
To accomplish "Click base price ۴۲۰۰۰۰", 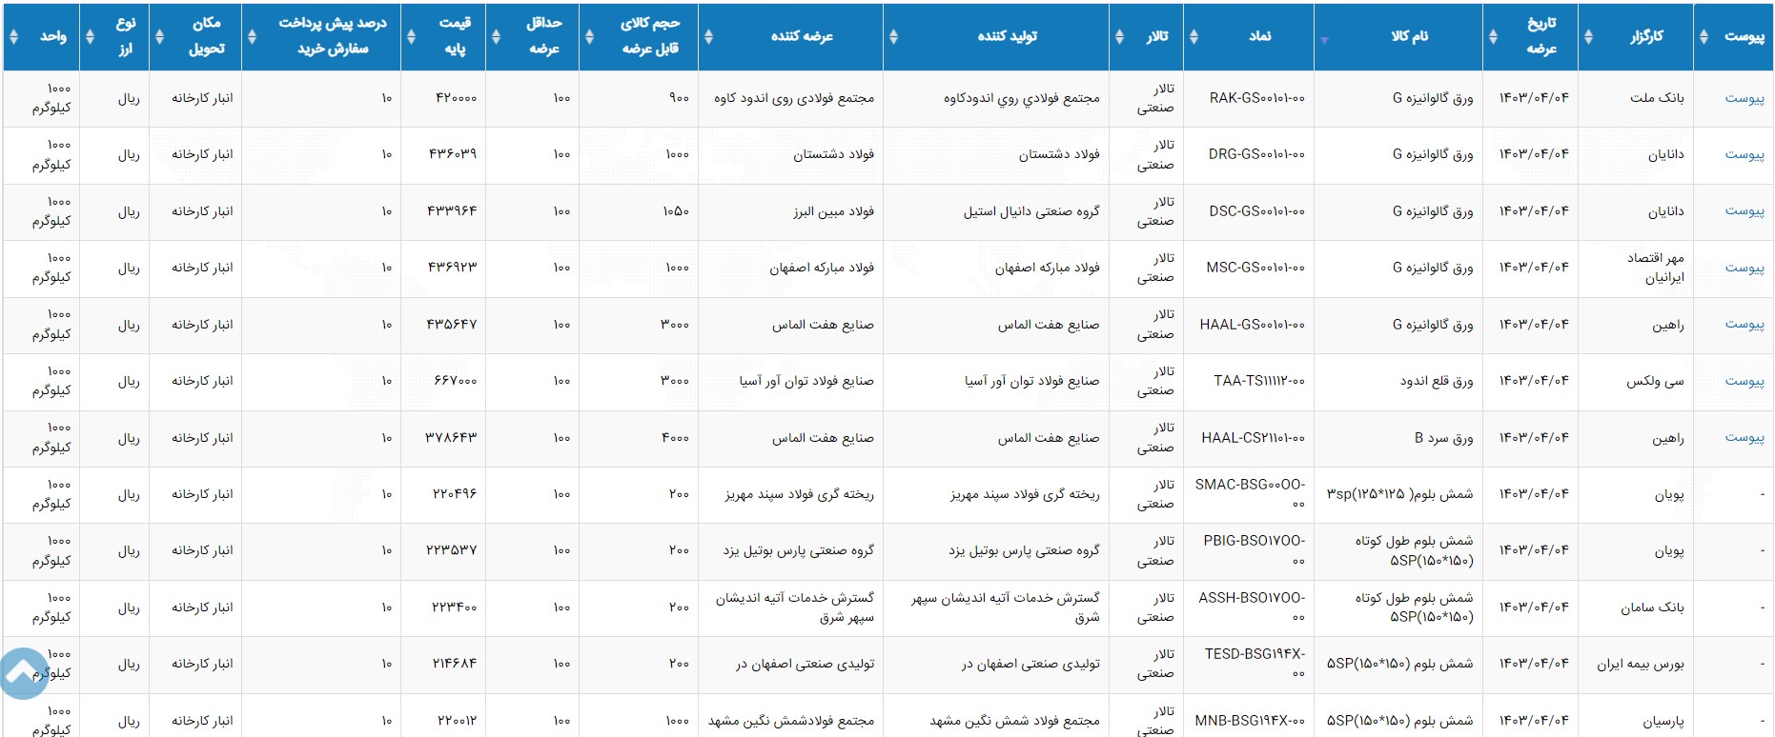I will pos(456,98).
